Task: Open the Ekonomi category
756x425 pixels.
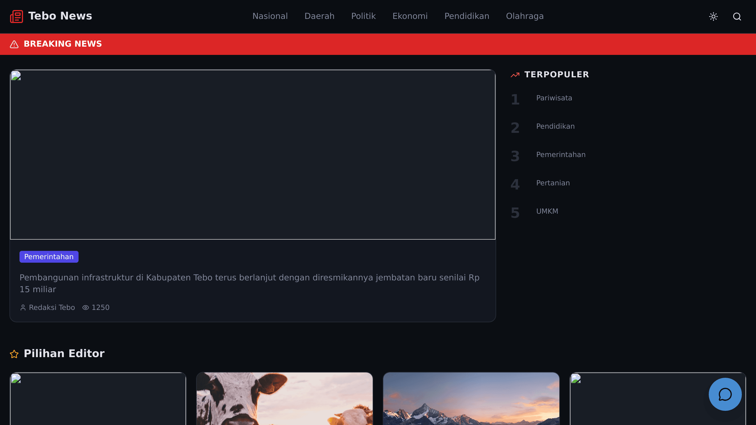Action: tap(410, 16)
